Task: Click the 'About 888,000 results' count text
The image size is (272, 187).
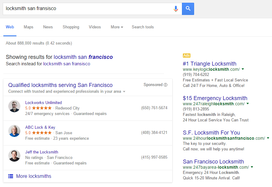Action: (39, 43)
